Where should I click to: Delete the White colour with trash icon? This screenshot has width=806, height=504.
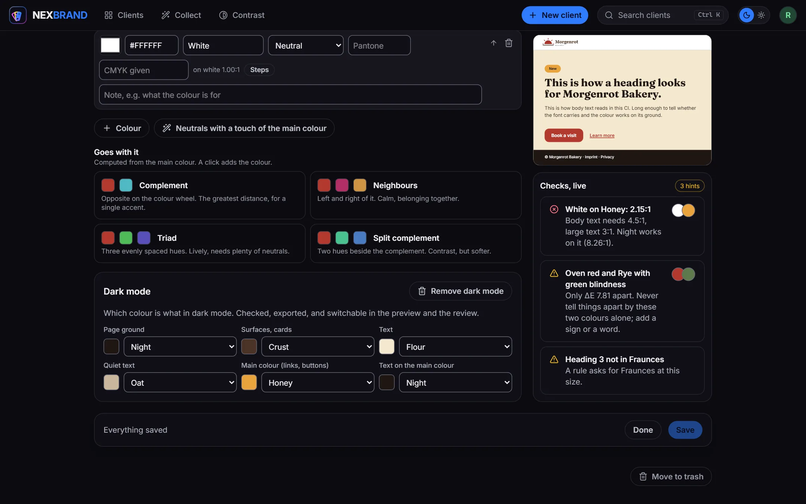pos(509,43)
